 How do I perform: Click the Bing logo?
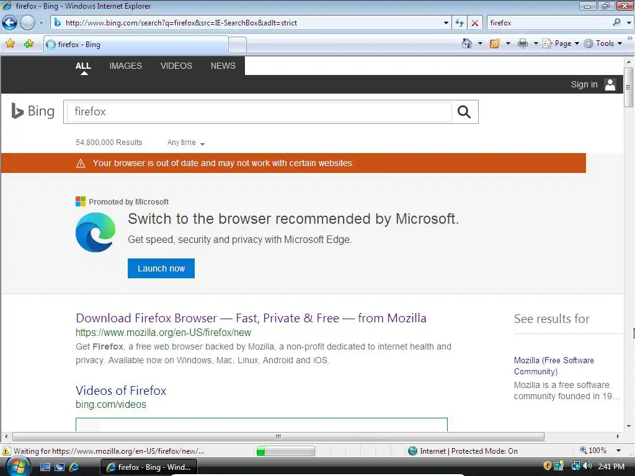coord(33,111)
